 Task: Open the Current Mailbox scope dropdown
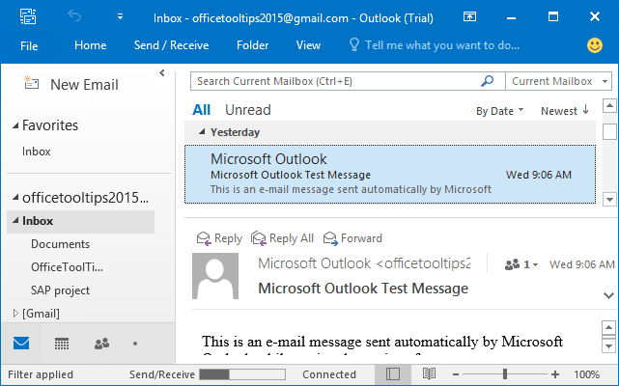605,82
